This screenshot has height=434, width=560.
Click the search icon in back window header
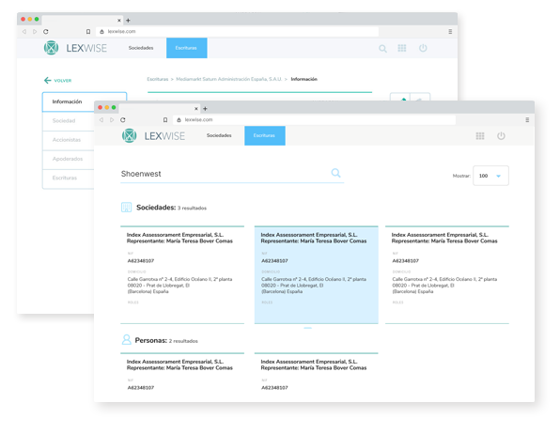[x=382, y=49]
